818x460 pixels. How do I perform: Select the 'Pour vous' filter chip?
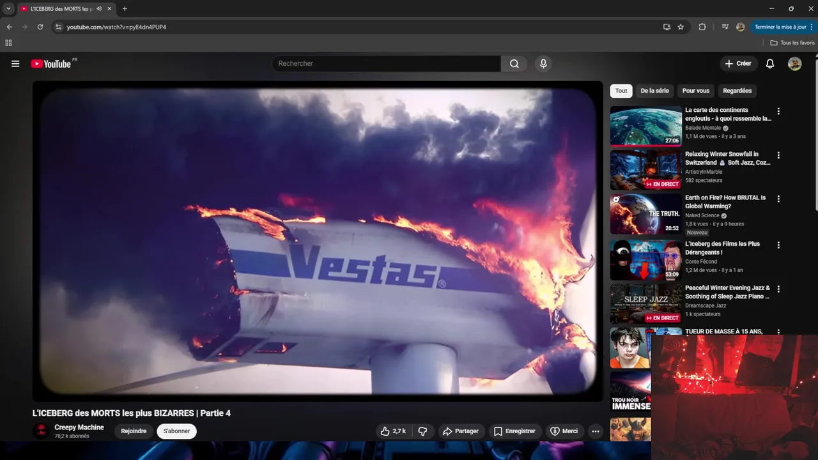click(x=696, y=91)
